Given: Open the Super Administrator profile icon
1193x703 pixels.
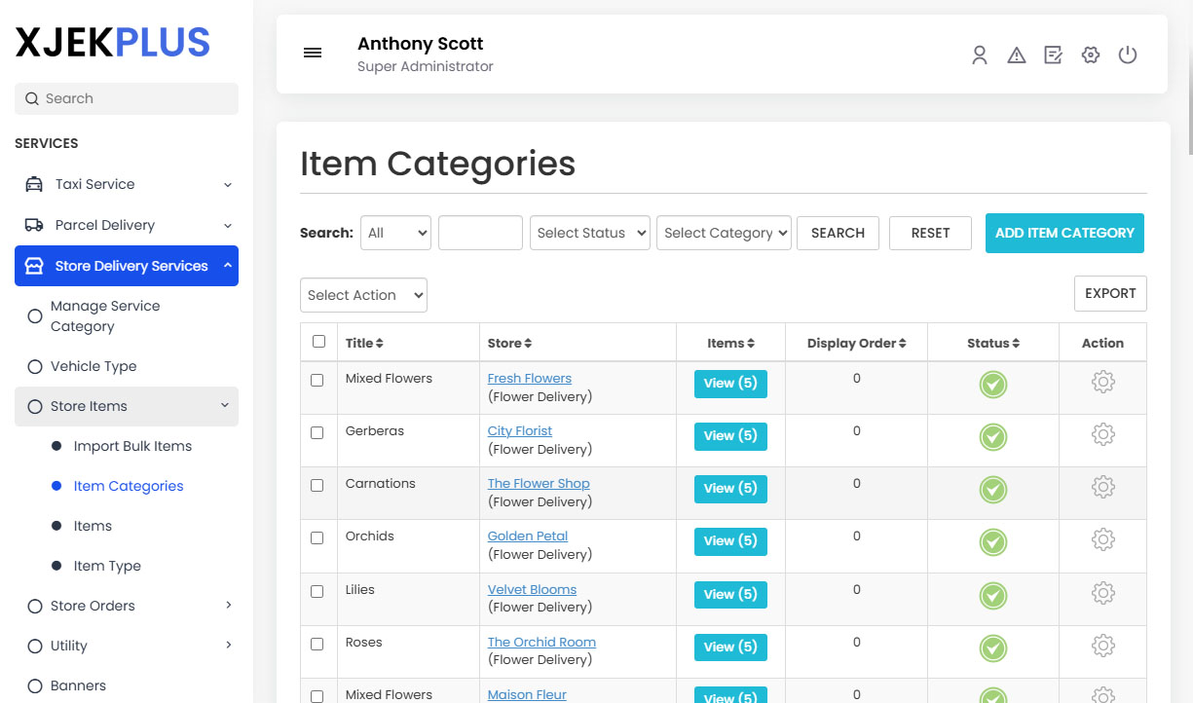Looking at the screenshot, I should pos(980,55).
